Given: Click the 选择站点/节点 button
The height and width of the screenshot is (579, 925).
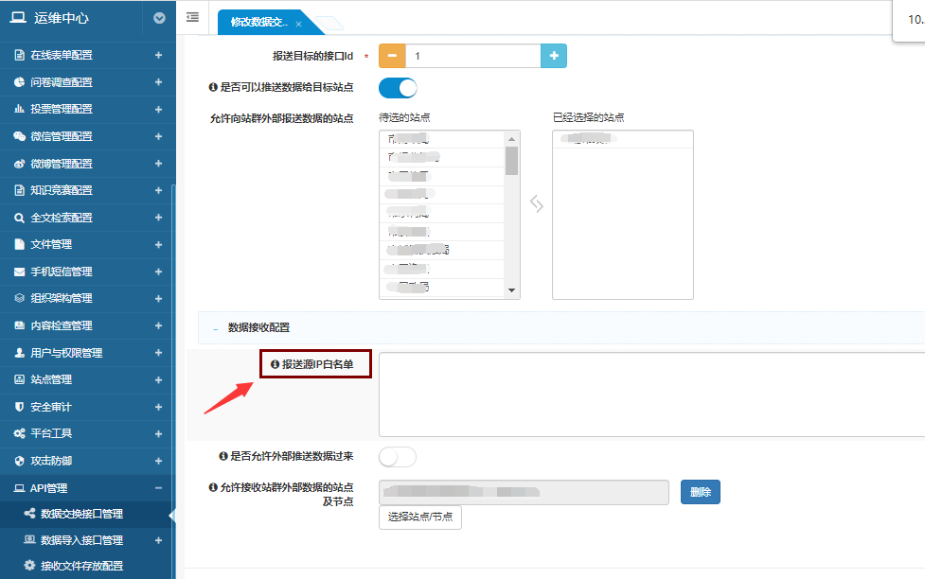Looking at the screenshot, I should [x=419, y=518].
